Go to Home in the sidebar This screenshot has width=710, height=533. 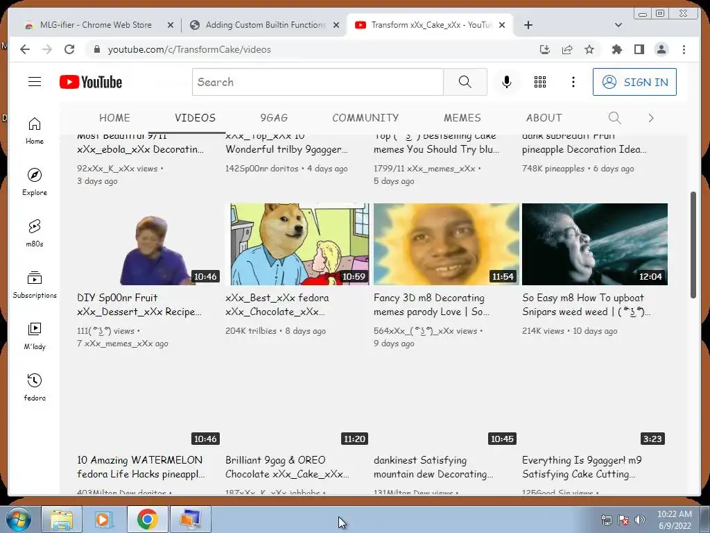point(35,131)
